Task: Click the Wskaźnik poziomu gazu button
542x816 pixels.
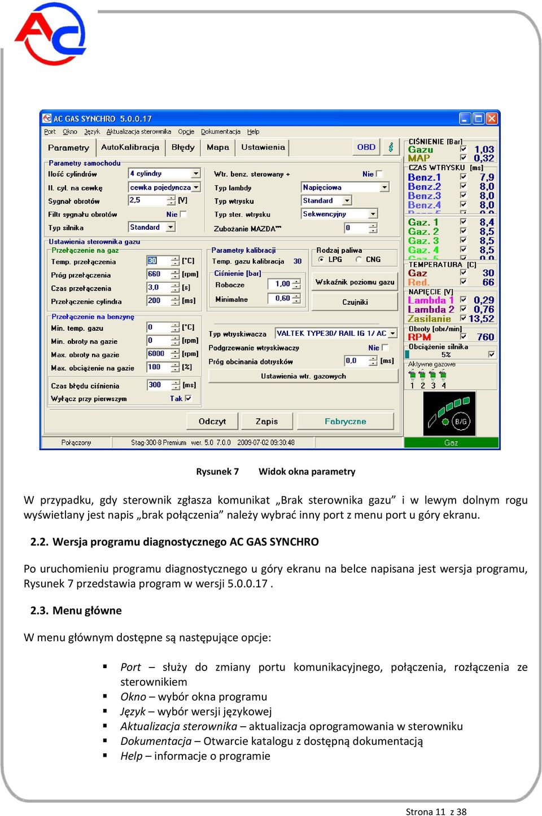Action: point(355,282)
